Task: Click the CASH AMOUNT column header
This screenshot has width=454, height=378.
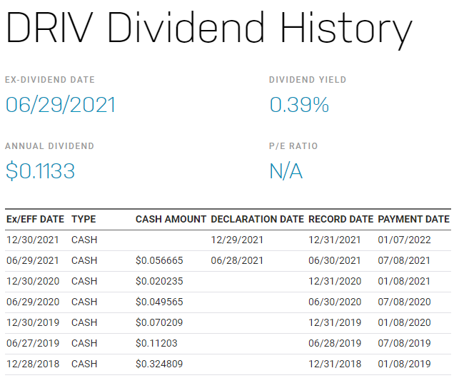Action: [171, 219]
